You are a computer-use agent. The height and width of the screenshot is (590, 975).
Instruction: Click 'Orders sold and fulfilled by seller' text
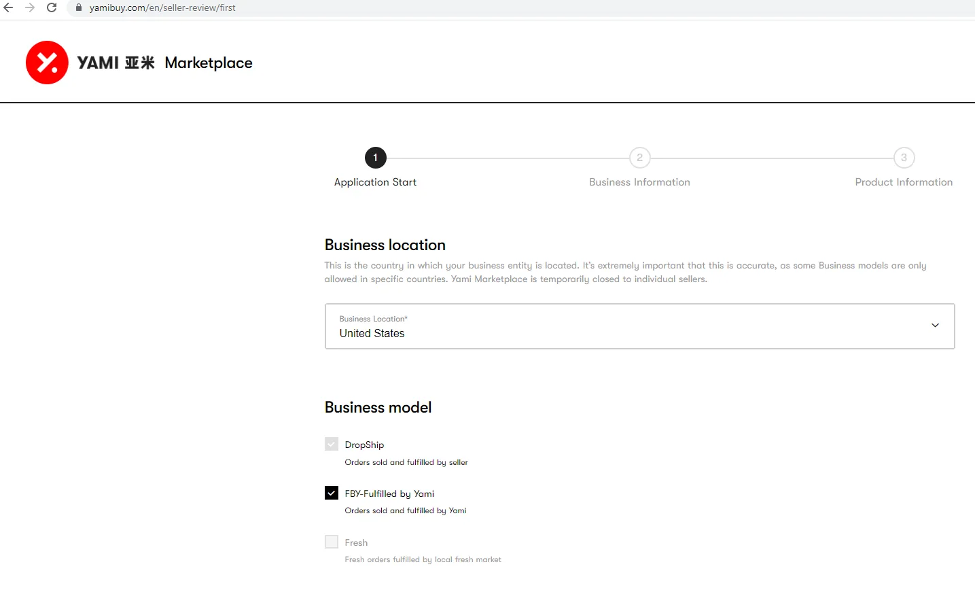click(406, 462)
